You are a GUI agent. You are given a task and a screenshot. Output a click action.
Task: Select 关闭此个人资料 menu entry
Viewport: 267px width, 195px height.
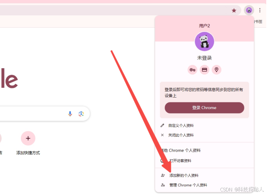click(204, 135)
